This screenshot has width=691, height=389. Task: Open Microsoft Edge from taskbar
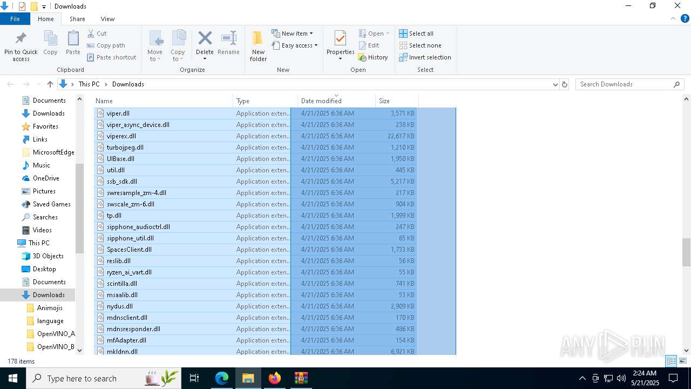(x=222, y=378)
